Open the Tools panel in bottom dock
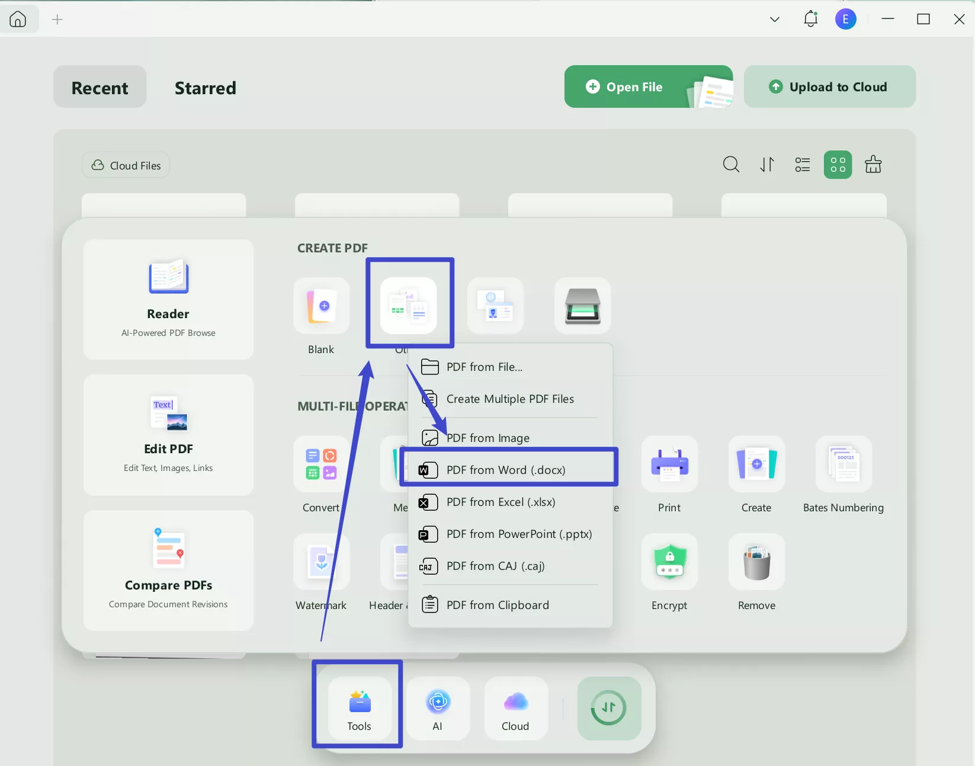 point(359,708)
